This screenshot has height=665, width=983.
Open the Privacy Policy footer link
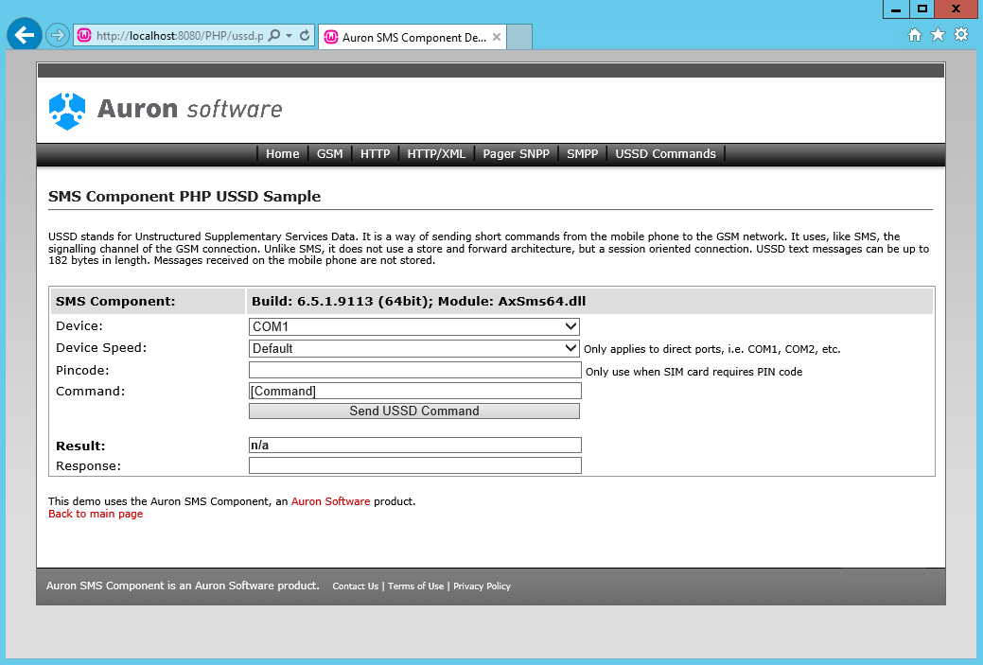(x=482, y=586)
